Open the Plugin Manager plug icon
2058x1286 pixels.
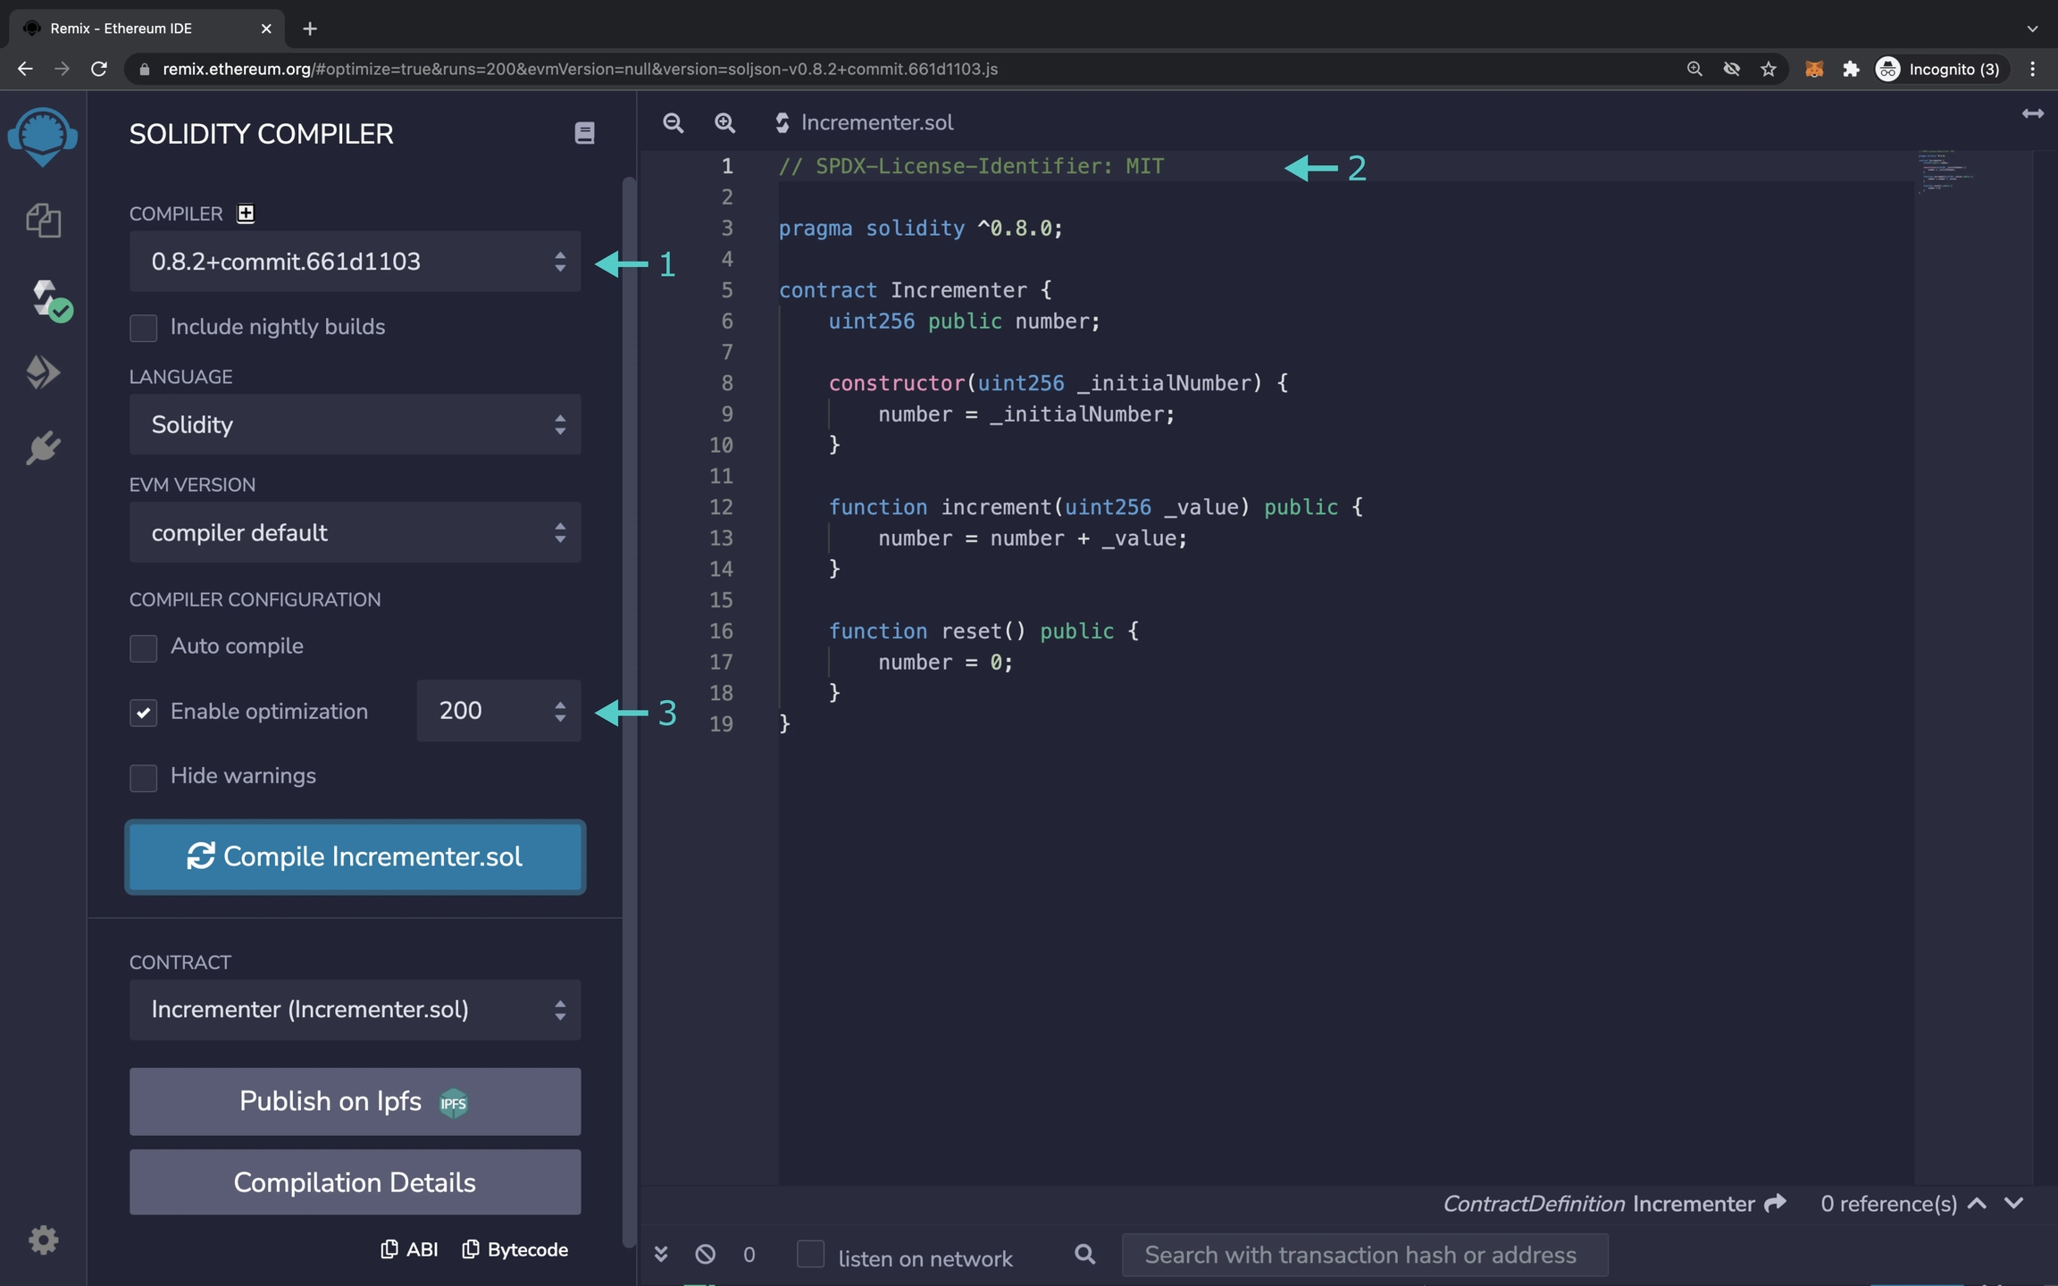pos(43,447)
